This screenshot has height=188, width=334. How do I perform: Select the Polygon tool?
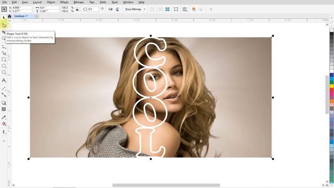(4, 72)
